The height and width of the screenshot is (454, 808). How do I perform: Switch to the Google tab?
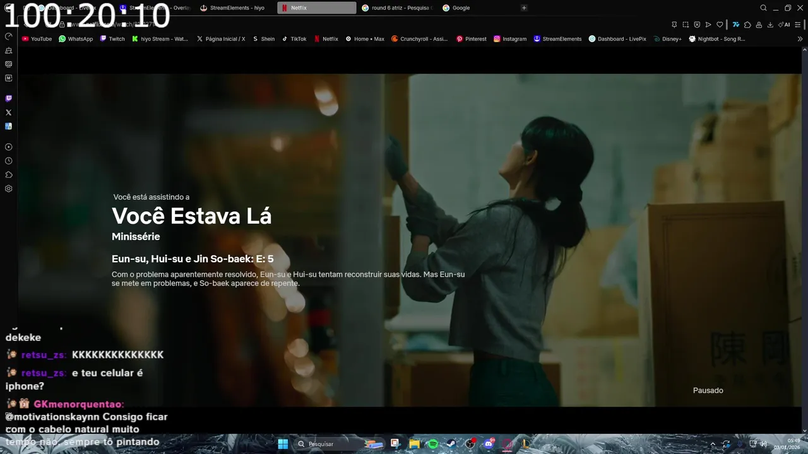478,8
